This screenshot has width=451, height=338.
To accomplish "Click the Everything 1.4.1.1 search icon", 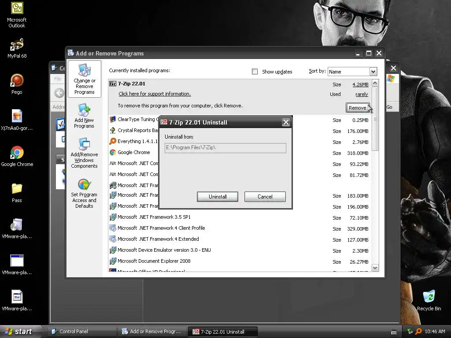I will coord(113,141).
